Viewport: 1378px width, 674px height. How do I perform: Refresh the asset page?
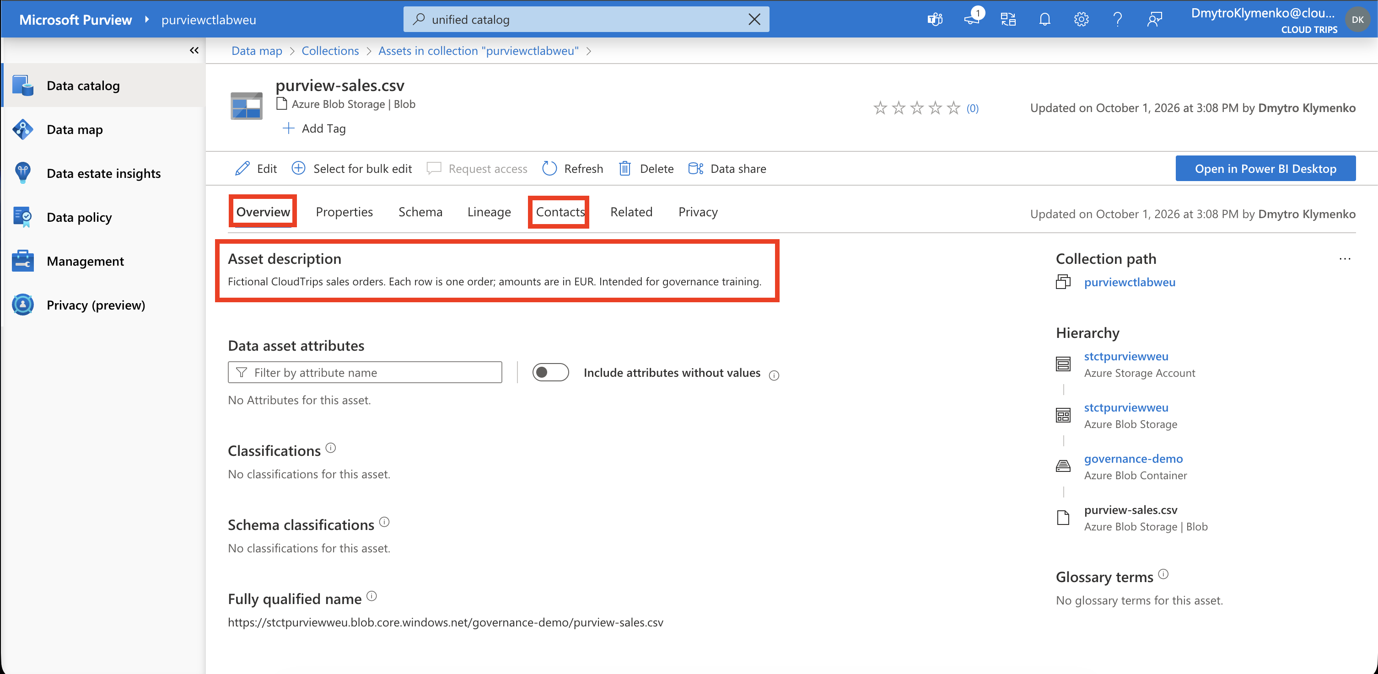(572, 169)
